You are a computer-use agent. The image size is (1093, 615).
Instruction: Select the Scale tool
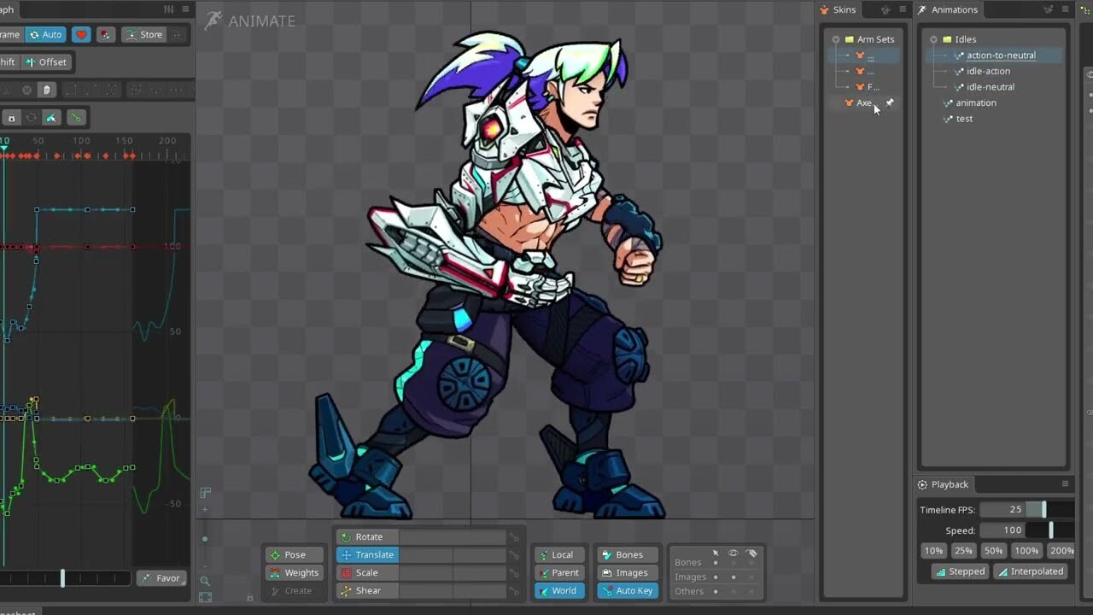[366, 572]
